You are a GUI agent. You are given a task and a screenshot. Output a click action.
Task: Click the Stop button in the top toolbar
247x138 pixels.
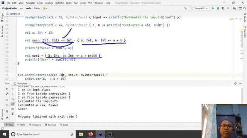228,8
